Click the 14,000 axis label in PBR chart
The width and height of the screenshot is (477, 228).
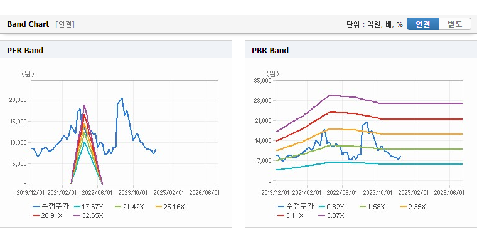262,140
